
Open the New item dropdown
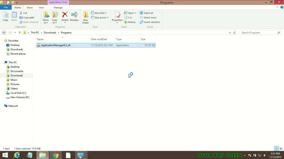coord(99,13)
